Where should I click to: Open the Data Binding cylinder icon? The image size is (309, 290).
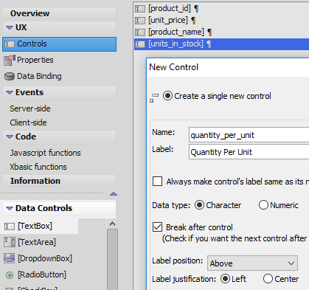pyautogui.click(x=10, y=77)
